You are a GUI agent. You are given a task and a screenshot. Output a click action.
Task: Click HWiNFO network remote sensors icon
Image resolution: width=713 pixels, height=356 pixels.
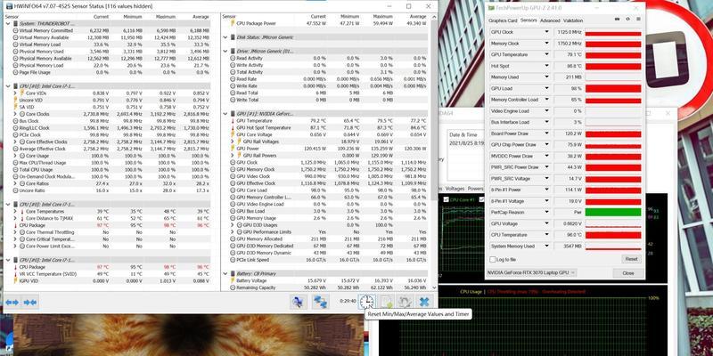[x=321, y=302]
